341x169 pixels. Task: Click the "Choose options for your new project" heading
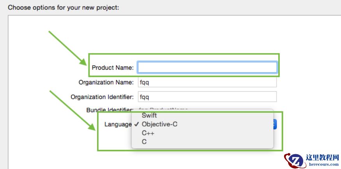coord(64,7)
